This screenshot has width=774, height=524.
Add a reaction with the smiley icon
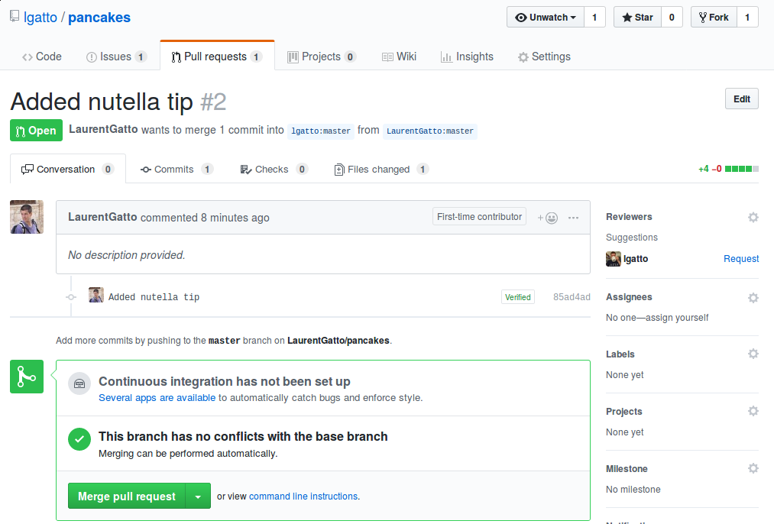pos(548,217)
